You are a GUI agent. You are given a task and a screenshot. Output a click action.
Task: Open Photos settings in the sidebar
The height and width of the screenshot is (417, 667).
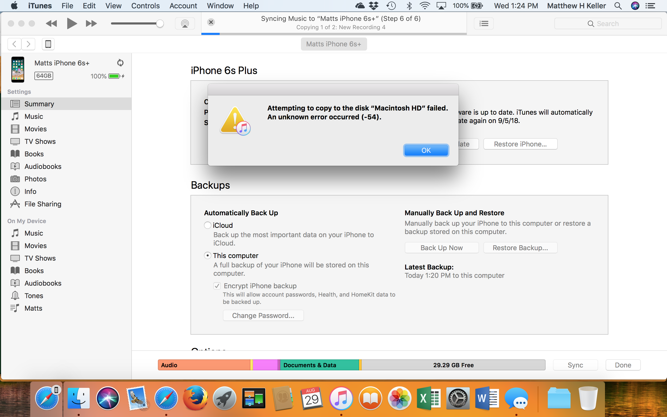[35, 179]
